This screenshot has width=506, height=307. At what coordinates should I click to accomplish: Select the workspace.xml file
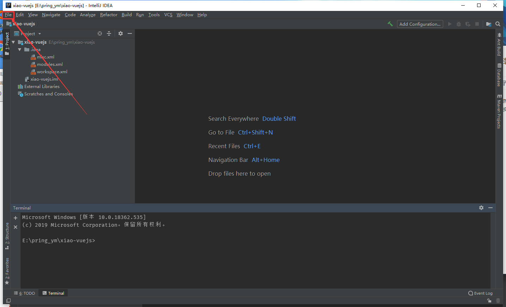51,71
